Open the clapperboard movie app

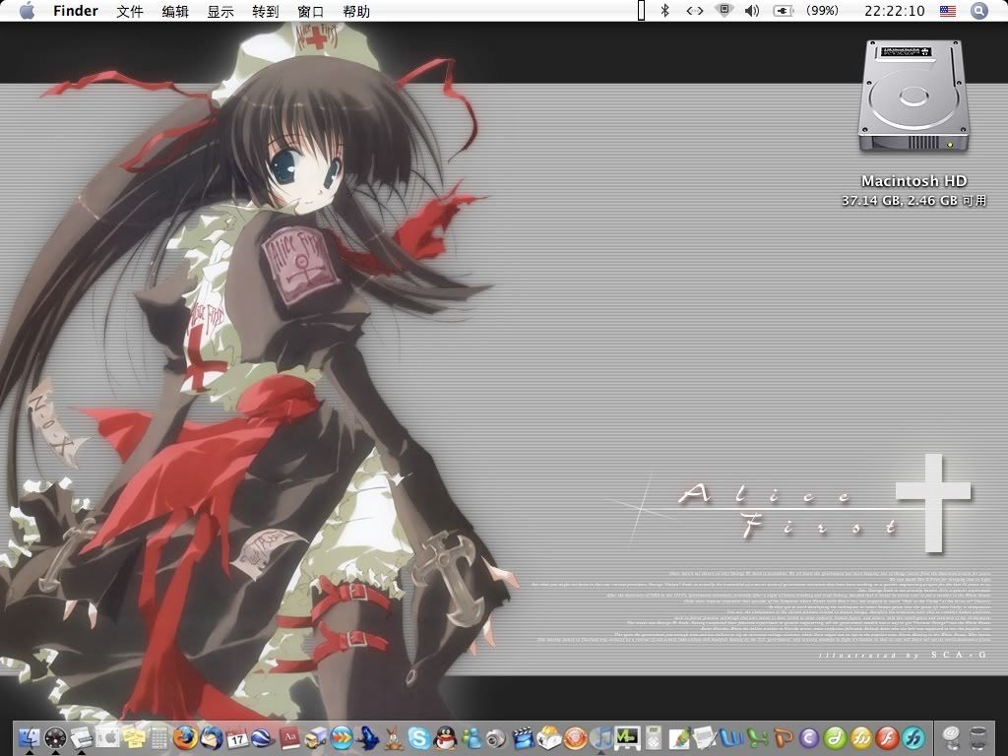click(x=523, y=737)
